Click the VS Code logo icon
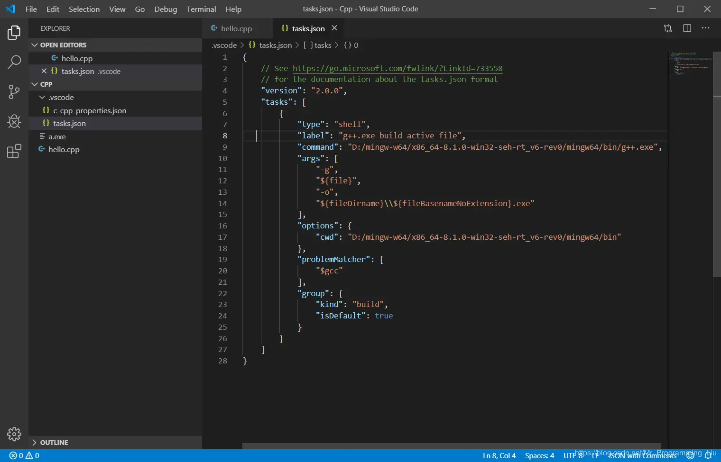 point(10,9)
